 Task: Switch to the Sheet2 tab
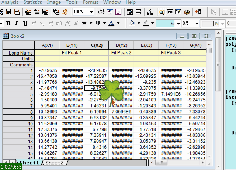point(54,163)
